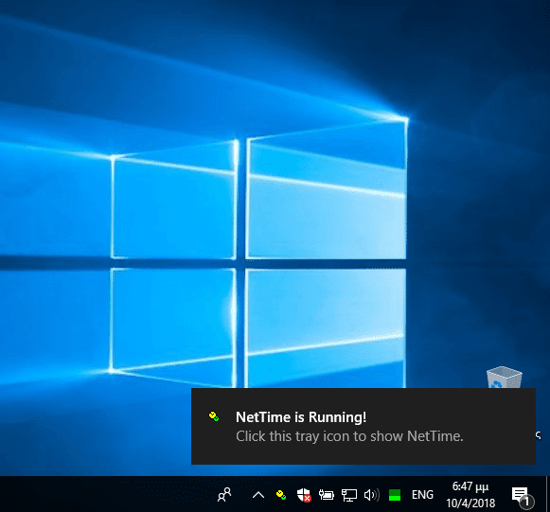Click the notification badge showing 1
The height and width of the screenshot is (512, 550).
(526, 502)
